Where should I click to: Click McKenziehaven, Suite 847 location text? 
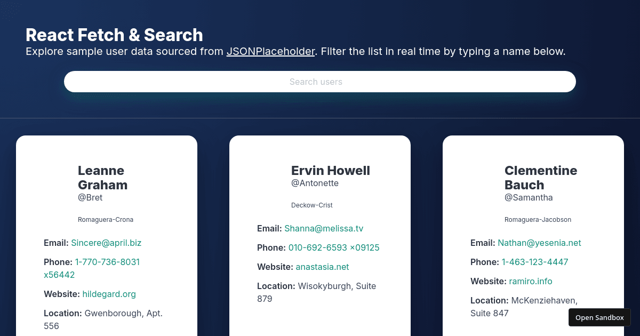(x=524, y=307)
